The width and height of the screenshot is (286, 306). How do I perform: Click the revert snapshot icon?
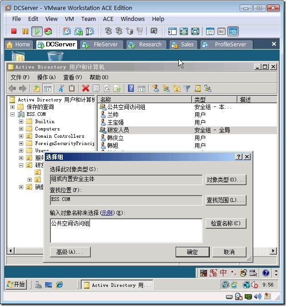[x=79, y=31]
